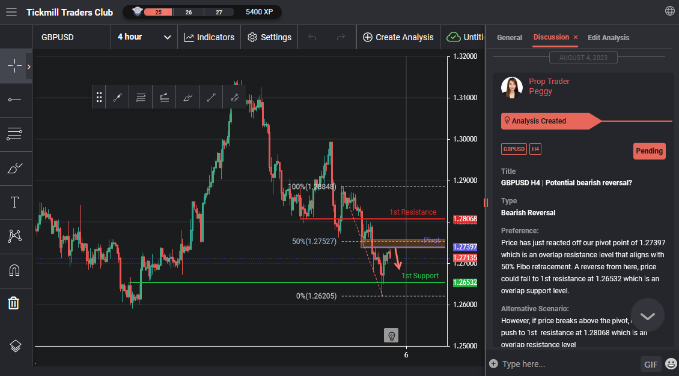Click the 1st Resistance line label

pos(413,212)
